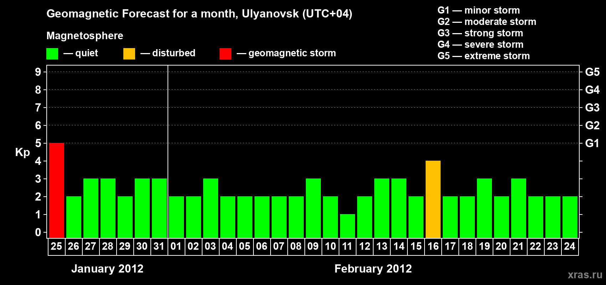The image size is (606, 285).
Task: Select the green bar for February 19
Action: 484,208
